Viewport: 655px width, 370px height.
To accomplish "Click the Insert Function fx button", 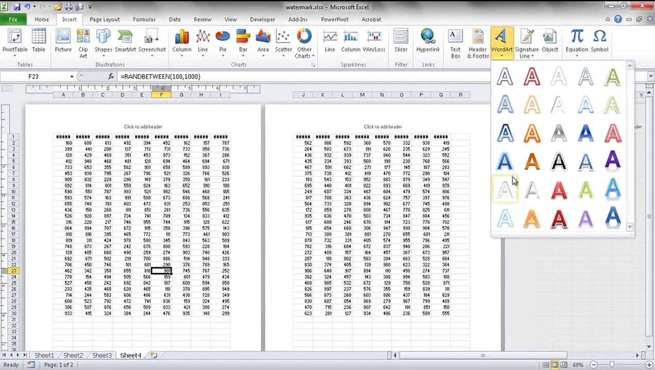I will click(111, 77).
